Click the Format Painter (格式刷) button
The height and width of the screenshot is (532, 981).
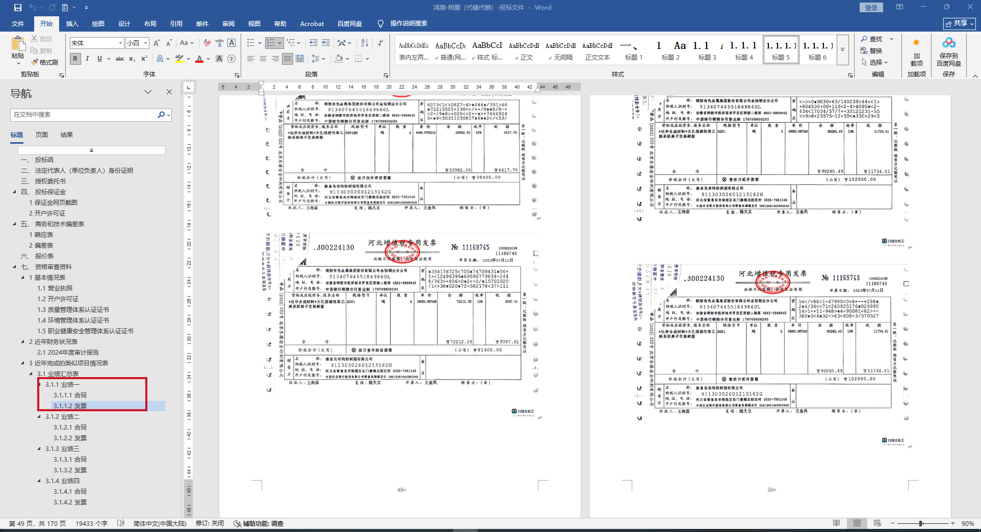44,62
